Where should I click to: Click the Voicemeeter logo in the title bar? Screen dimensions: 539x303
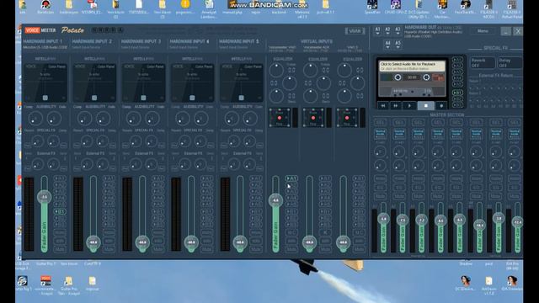coord(40,30)
